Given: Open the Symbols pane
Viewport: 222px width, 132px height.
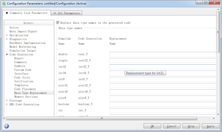Looking at the screenshot, I should point(20,66).
